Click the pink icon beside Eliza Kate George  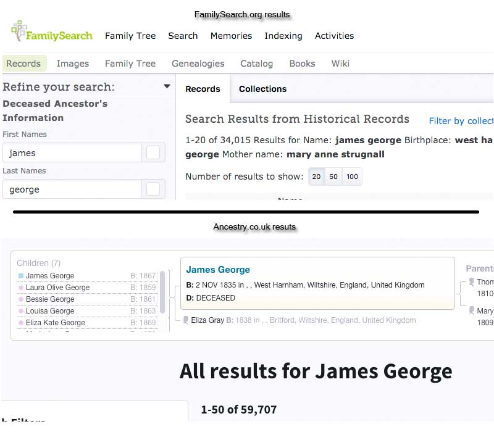tap(21, 323)
